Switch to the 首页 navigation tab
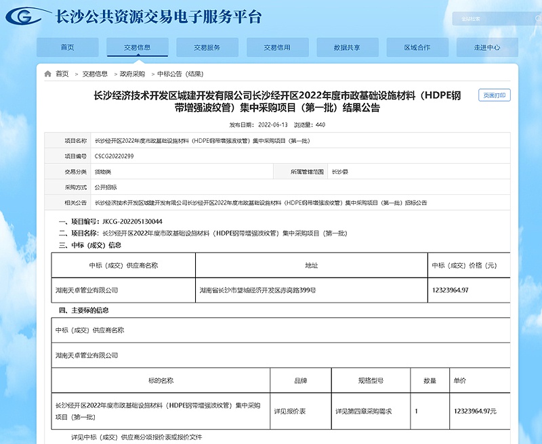This screenshot has width=542, height=444. [x=68, y=47]
